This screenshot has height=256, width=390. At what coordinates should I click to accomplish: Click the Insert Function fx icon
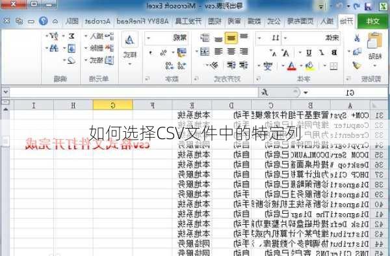[x=264, y=93]
